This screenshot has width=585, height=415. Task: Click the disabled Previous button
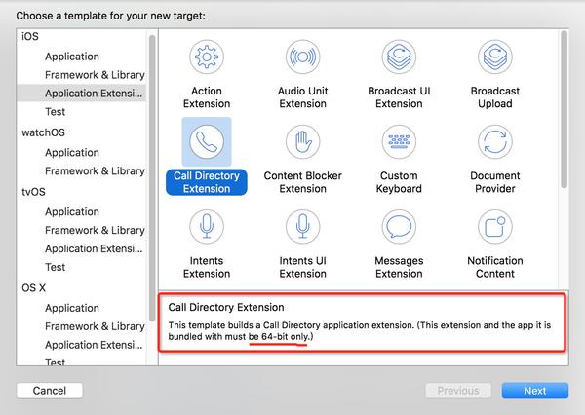pyautogui.click(x=458, y=391)
